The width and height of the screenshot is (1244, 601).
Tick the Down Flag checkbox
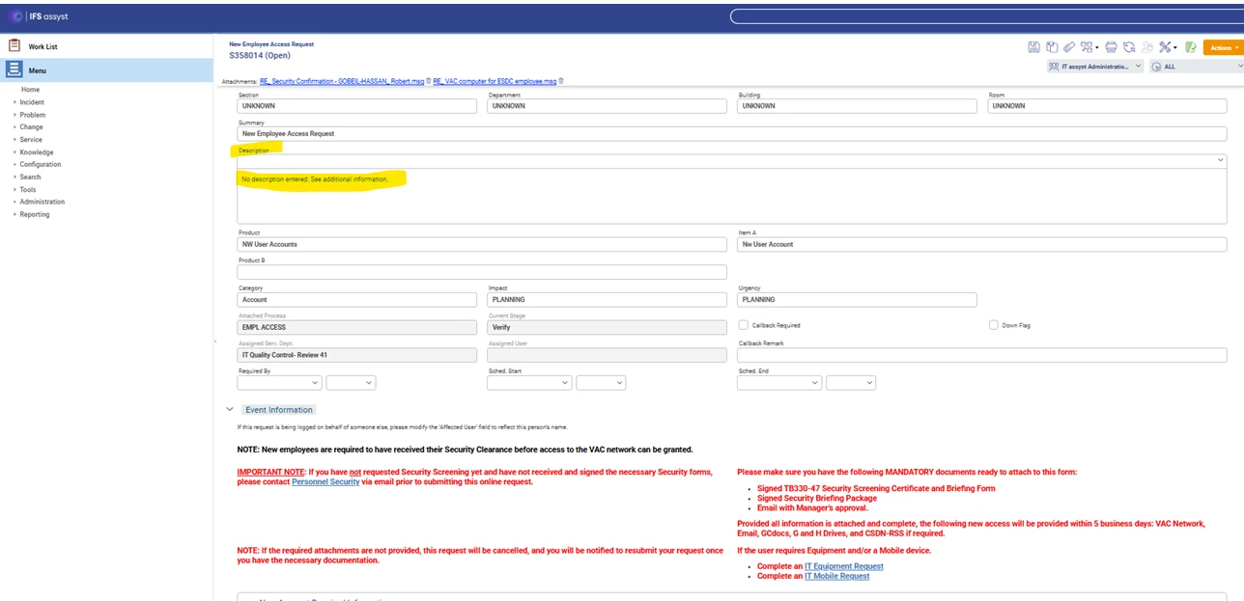point(994,325)
